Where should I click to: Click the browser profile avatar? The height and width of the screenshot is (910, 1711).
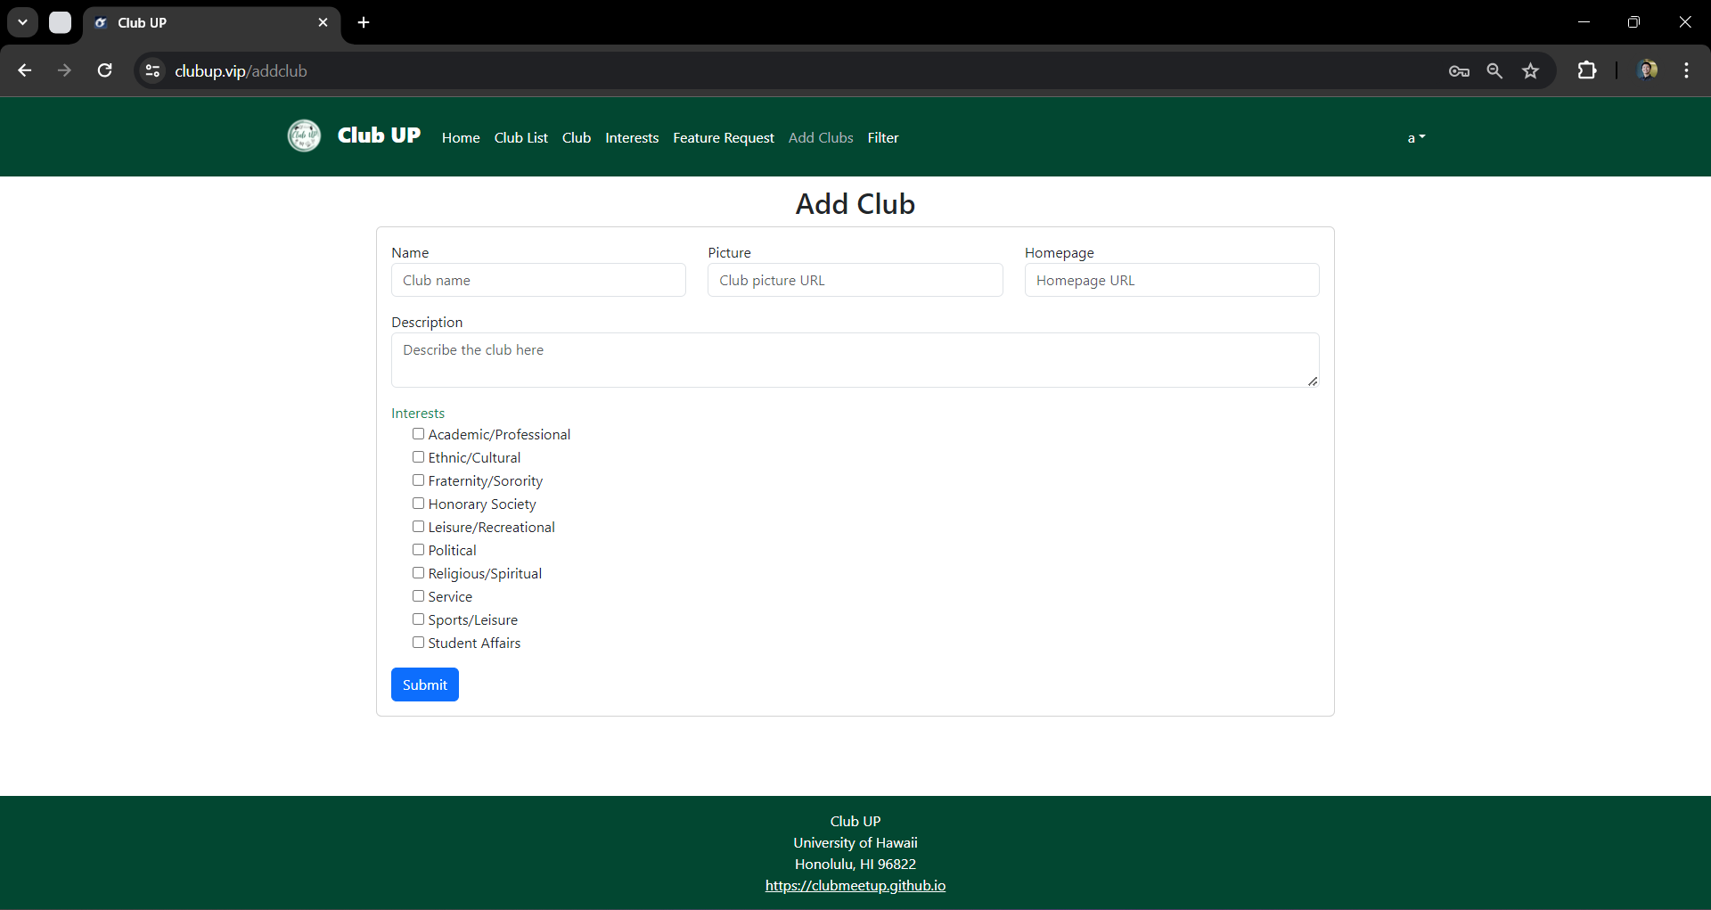click(x=1648, y=70)
